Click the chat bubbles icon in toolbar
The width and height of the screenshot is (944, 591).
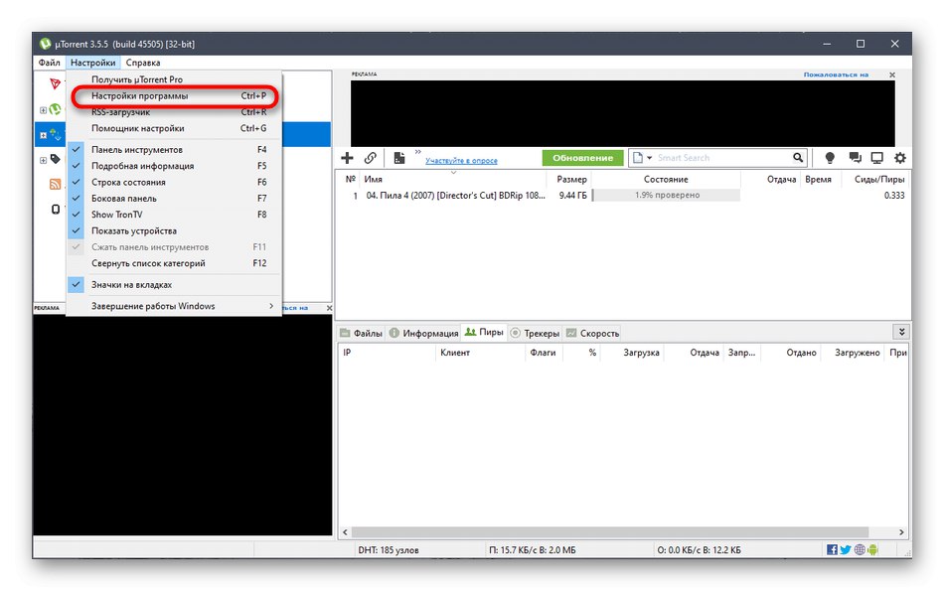(855, 158)
